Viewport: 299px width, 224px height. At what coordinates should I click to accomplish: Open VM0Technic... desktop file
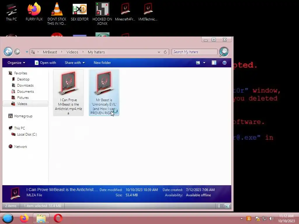[148, 12]
